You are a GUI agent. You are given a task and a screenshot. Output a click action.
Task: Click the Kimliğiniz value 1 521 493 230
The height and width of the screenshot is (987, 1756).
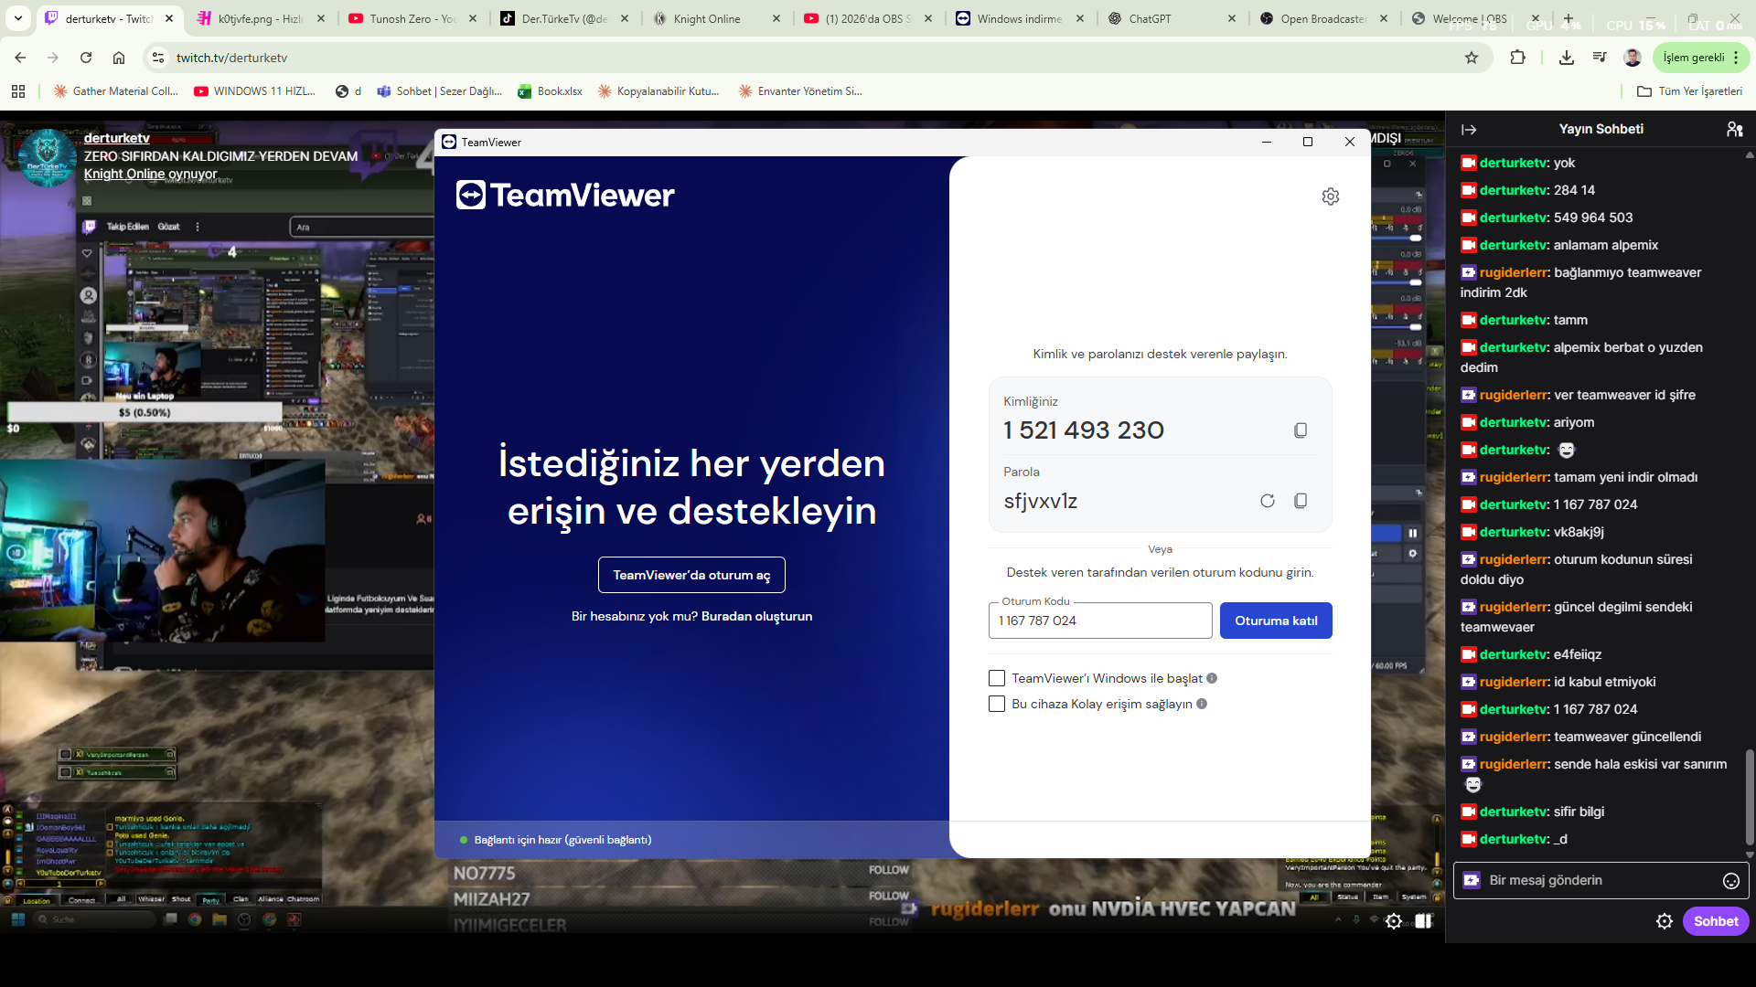[1084, 430]
